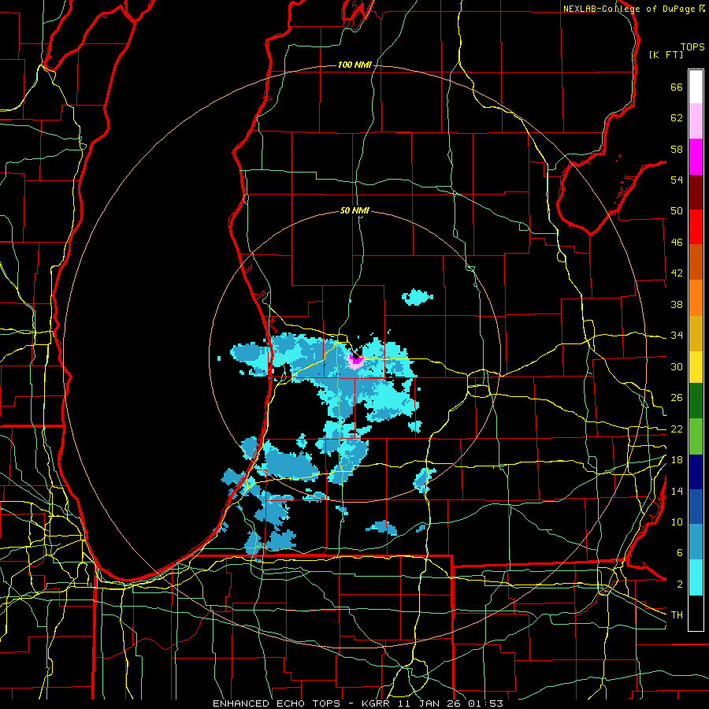The height and width of the screenshot is (709, 709).
Task: Click the 'TOPS' legend heading
Action: pyautogui.click(x=692, y=47)
